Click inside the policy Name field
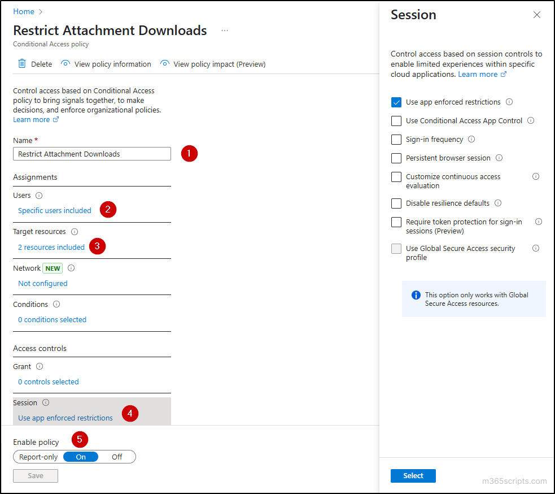The height and width of the screenshot is (494, 555). [x=91, y=154]
